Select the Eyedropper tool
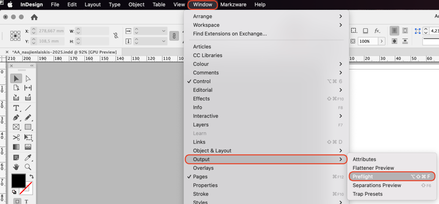 tap(28, 157)
